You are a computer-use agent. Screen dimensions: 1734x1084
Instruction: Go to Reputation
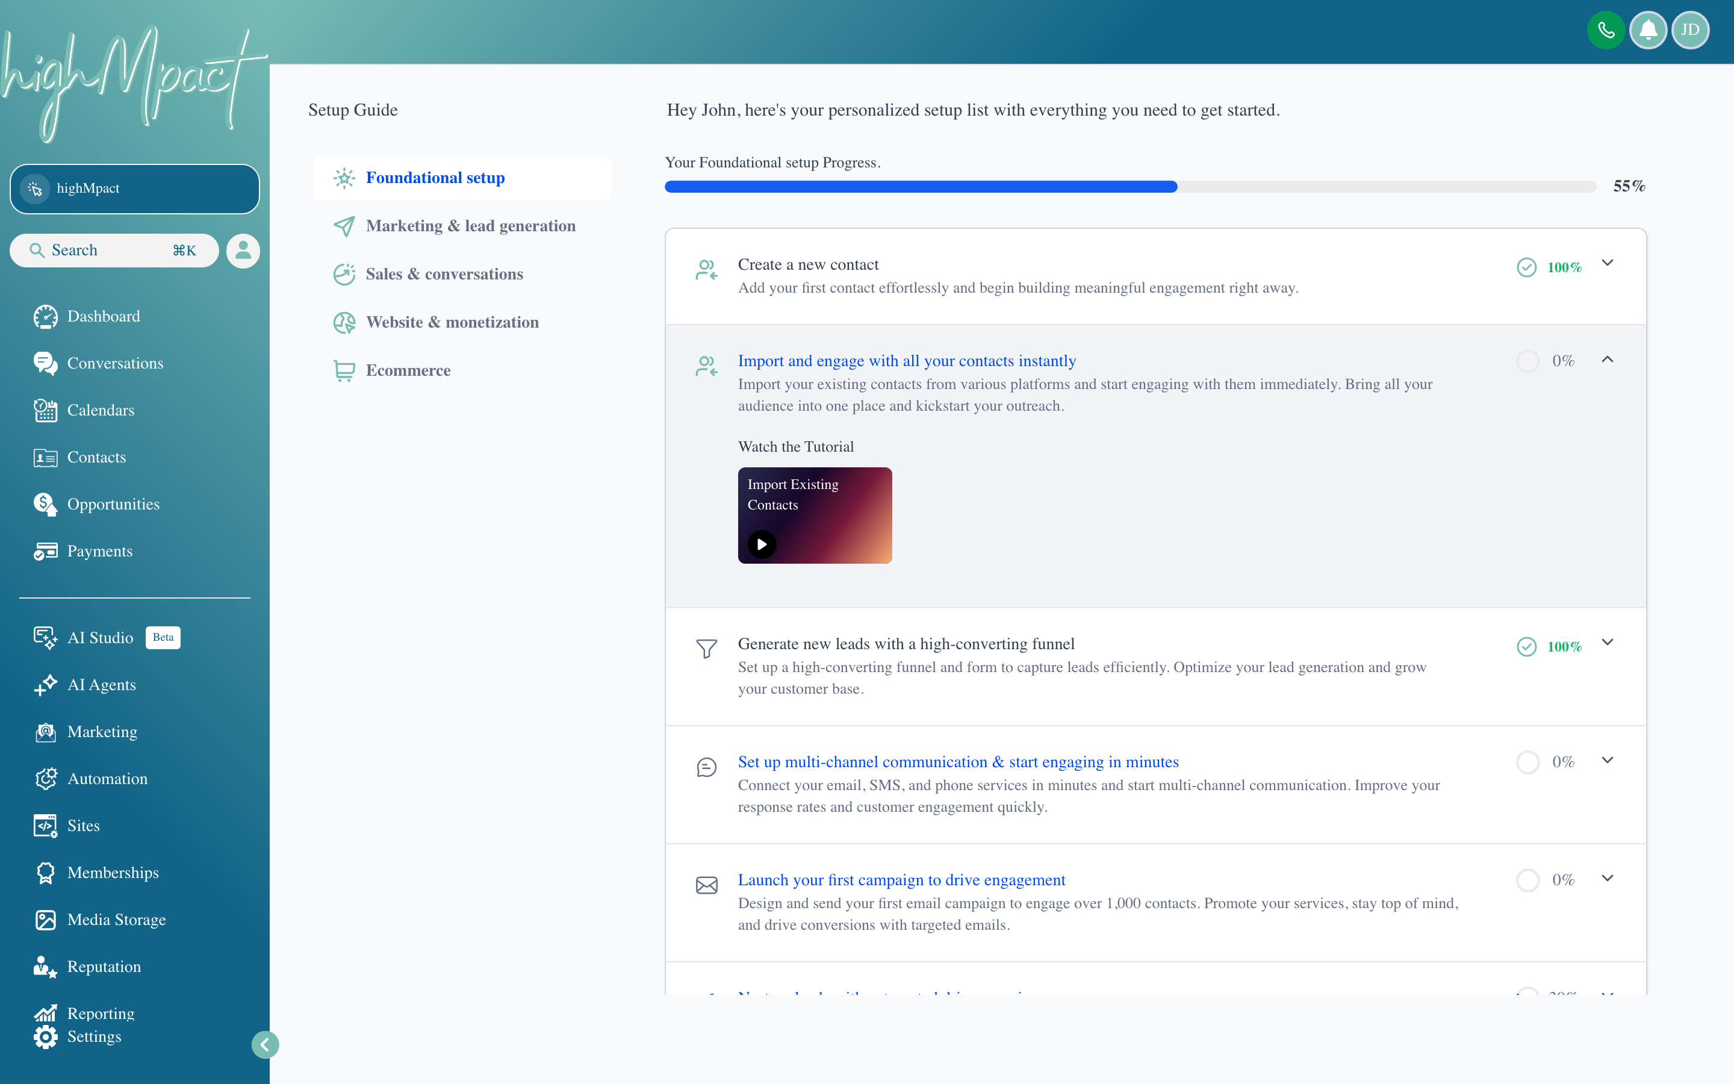87,967
